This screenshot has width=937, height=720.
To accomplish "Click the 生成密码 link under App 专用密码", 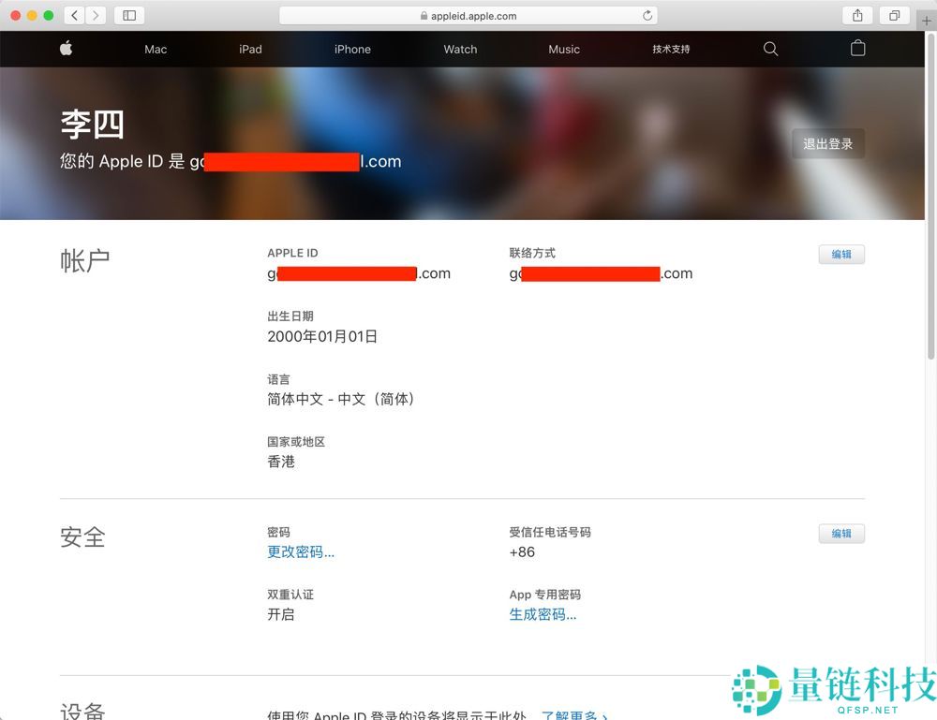I will (x=542, y=614).
